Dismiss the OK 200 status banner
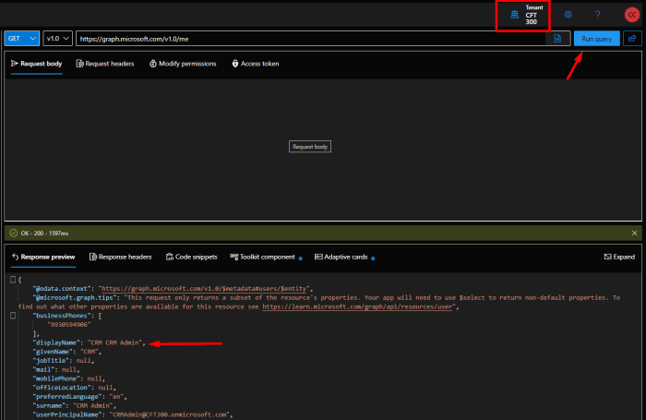This screenshot has width=646, height=420. click(634, 234)
